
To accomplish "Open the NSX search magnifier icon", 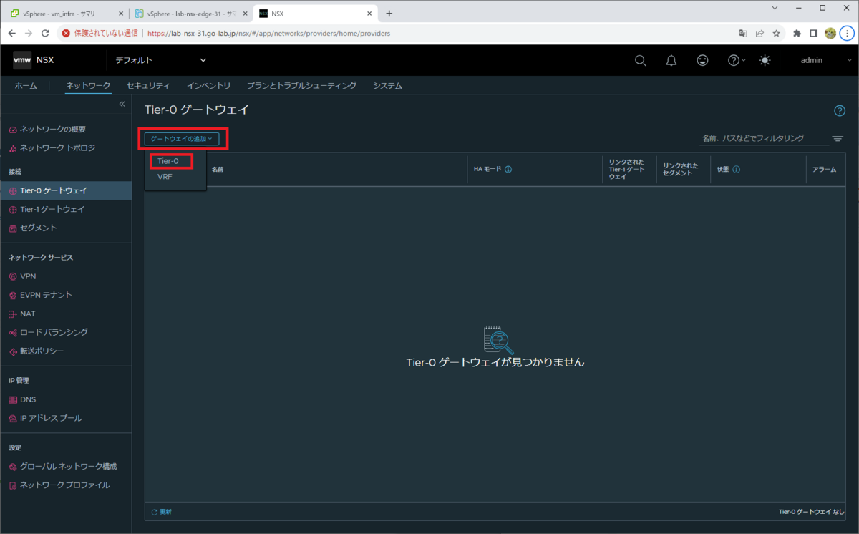I will pyautogui.click(x=641, y=60).
